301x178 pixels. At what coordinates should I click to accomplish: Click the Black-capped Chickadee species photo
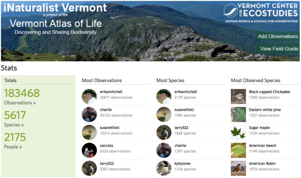238,96
